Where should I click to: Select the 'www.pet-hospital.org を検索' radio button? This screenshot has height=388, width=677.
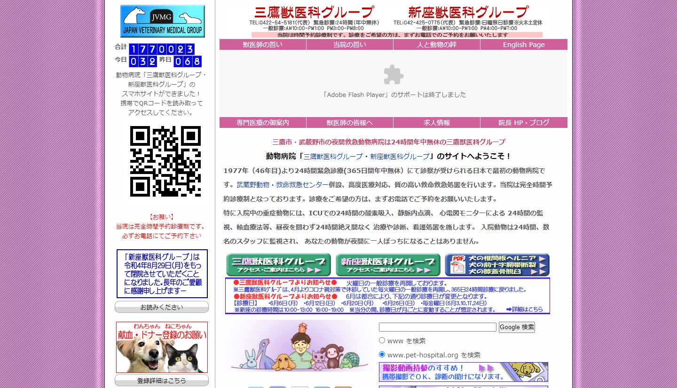(382, 355)
